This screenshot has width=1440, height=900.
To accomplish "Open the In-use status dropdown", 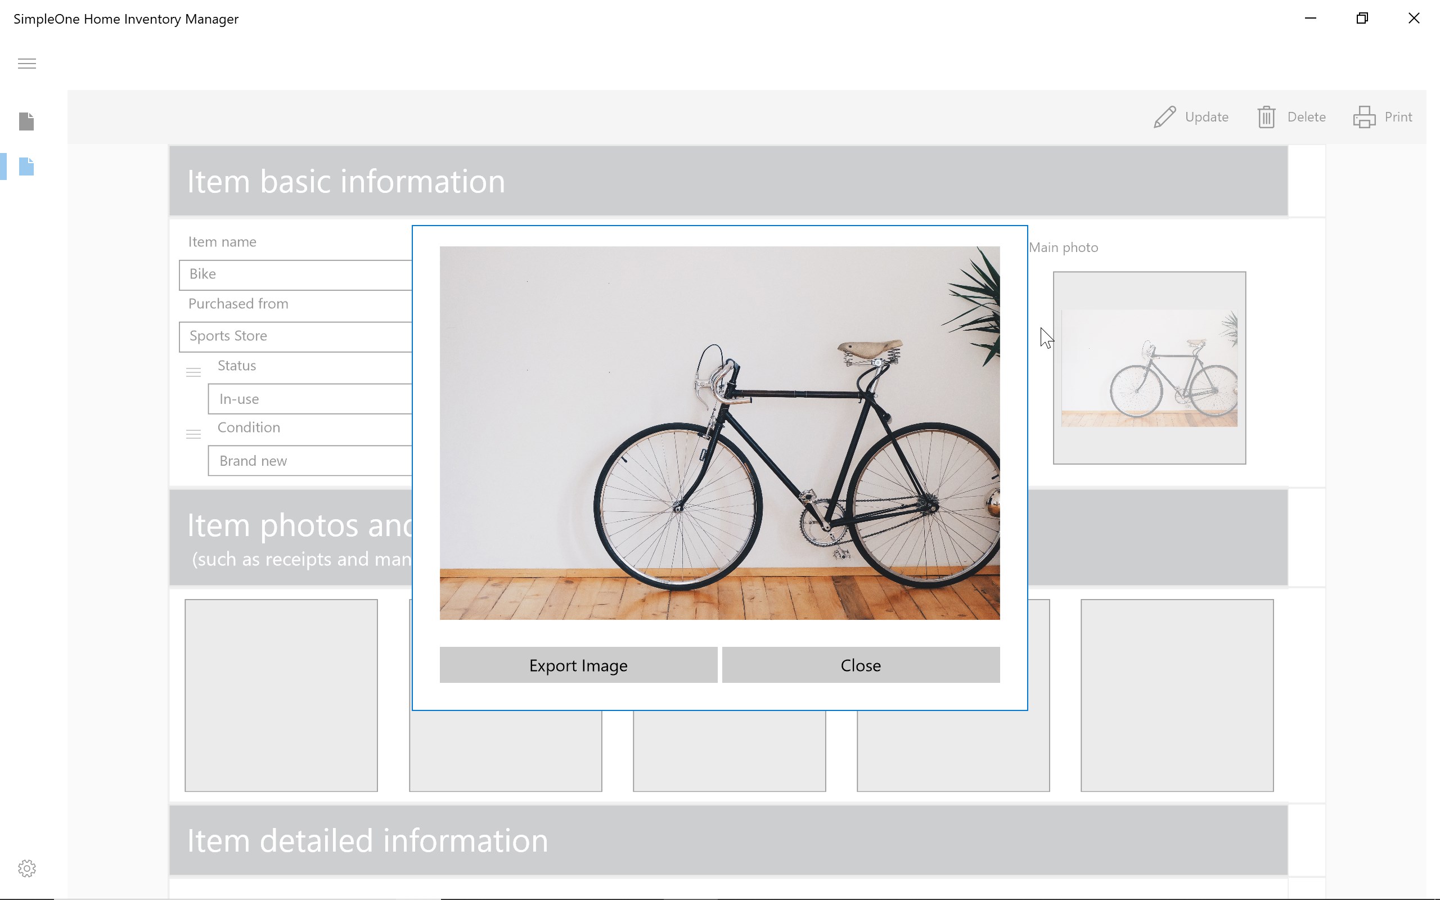I will [x=309, y=399].
